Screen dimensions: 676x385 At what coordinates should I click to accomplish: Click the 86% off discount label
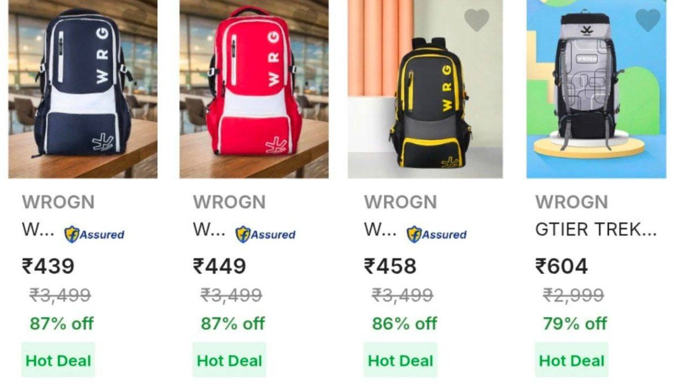click(x=404, y=324)
